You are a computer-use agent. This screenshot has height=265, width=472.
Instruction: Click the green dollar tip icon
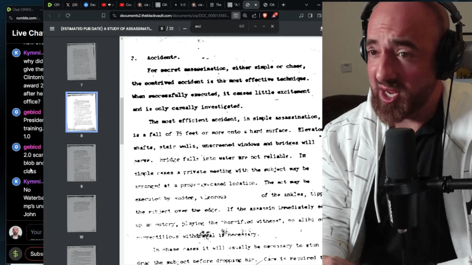coord(15,253)
